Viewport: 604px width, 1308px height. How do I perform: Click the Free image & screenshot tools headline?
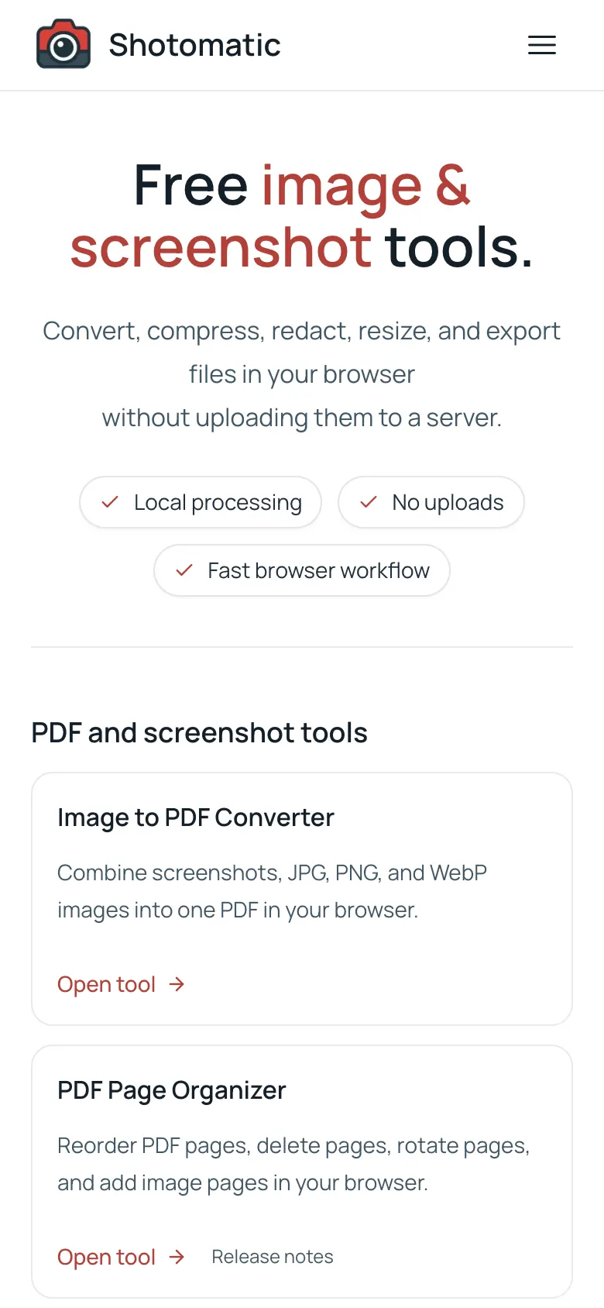click(302, 216)
